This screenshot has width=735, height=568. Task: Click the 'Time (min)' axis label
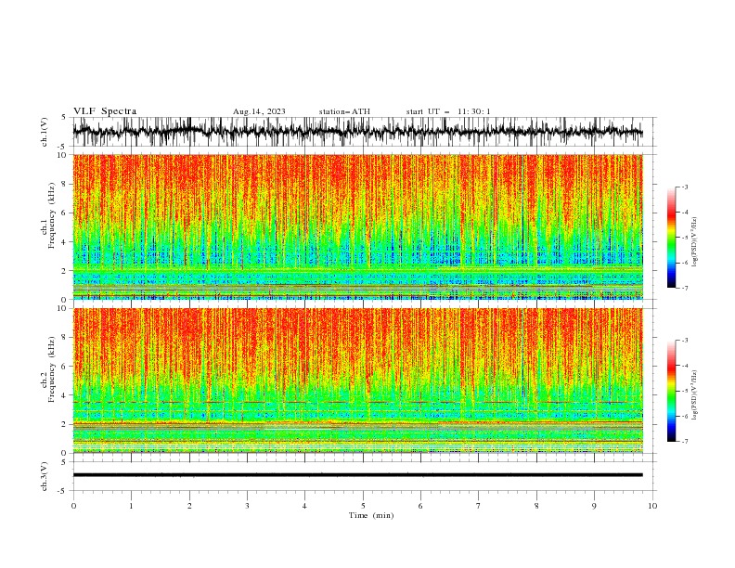click(x=371, y=515)
